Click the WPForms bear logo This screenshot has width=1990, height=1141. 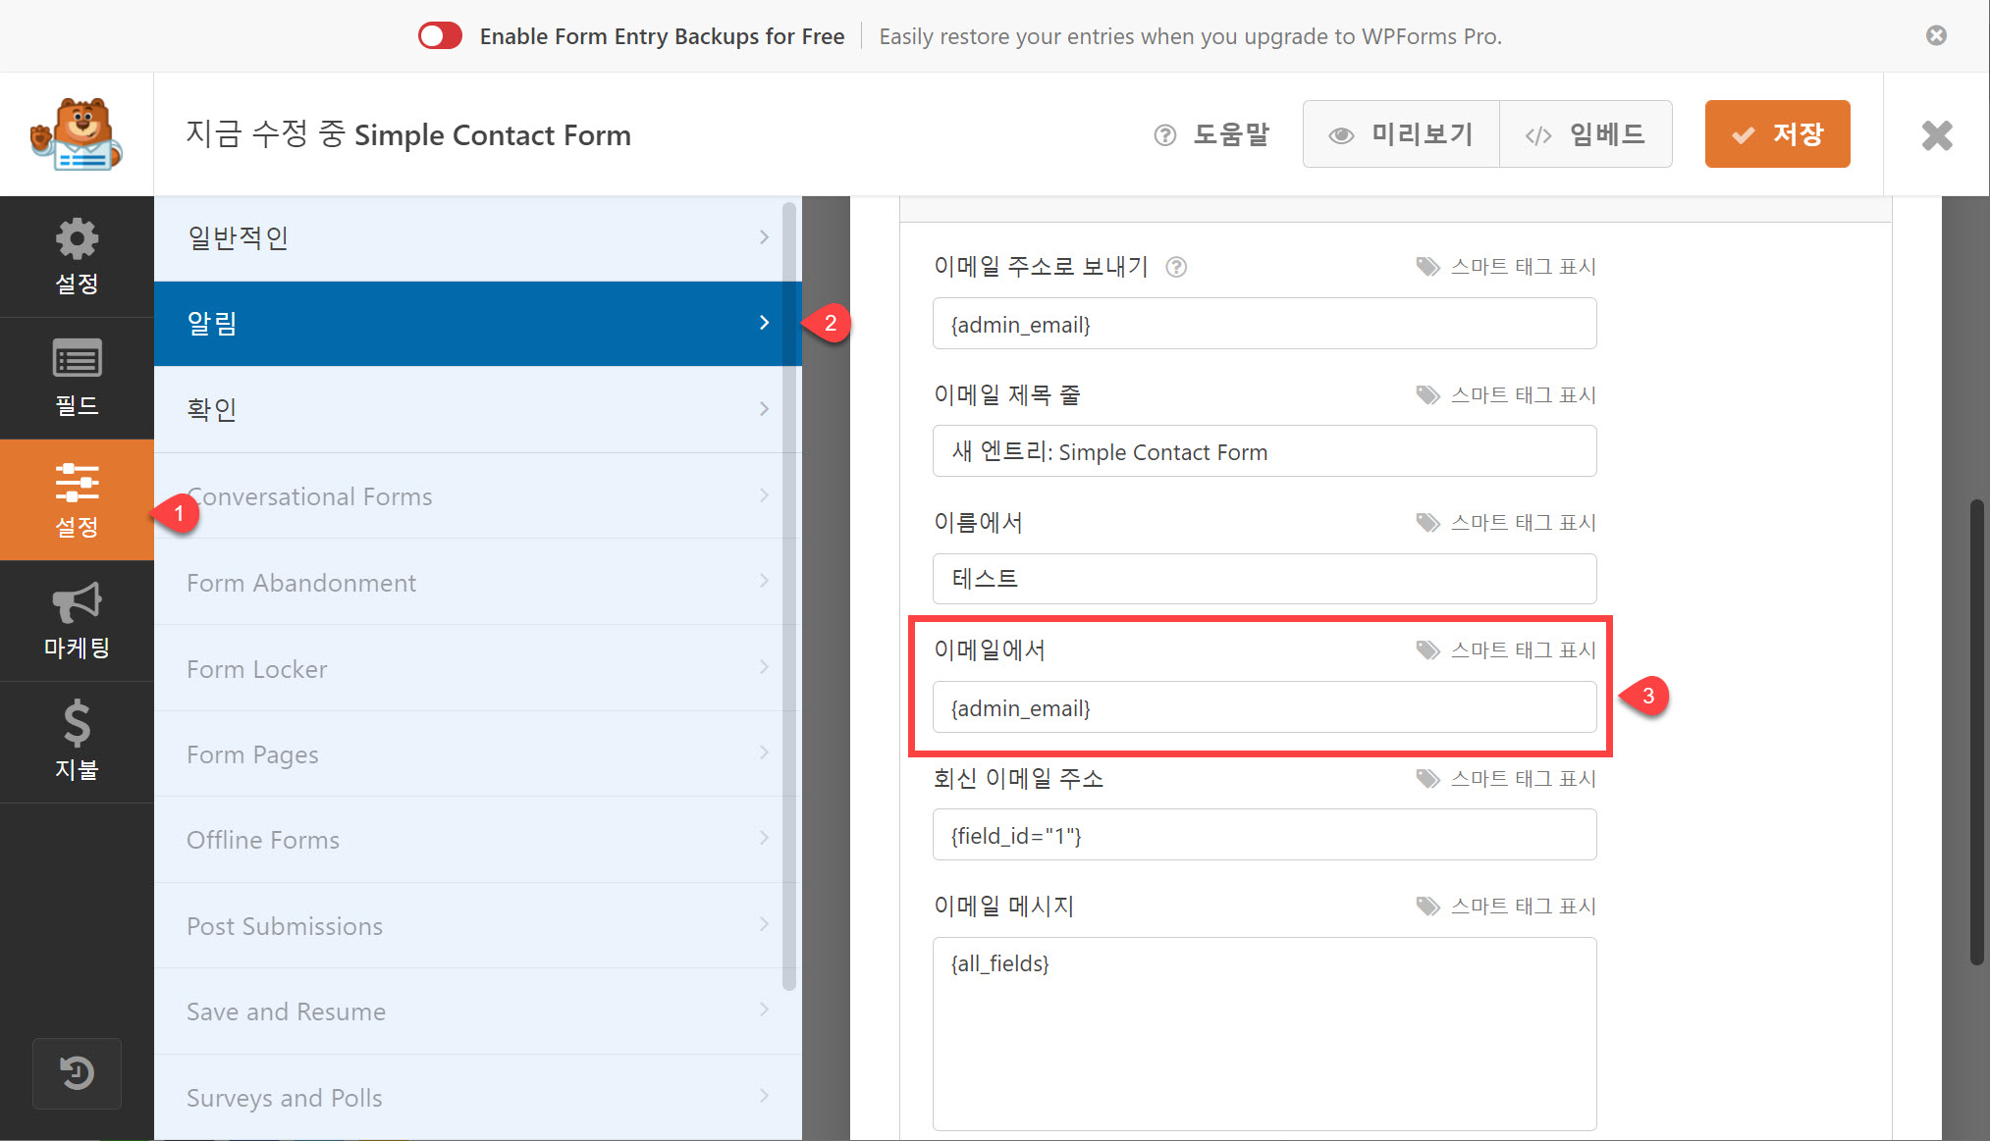point(76,134)
